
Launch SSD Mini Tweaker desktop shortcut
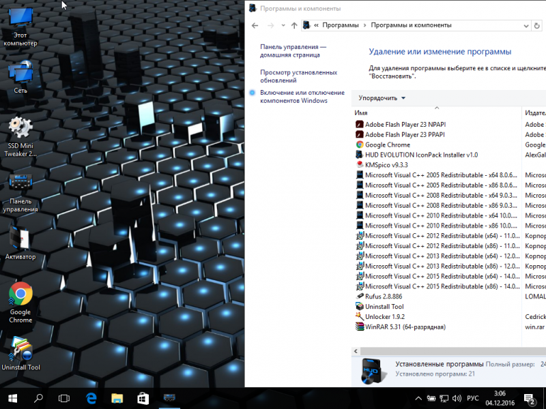coord(20,137)
